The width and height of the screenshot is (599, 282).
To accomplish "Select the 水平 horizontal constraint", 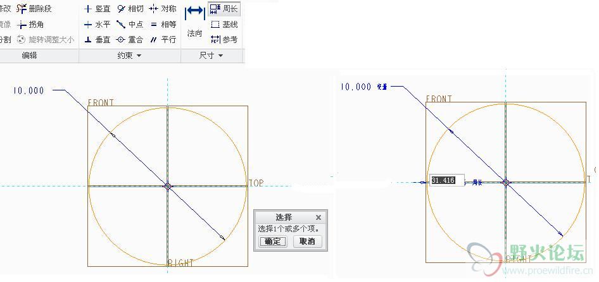I will pos(98,25).
